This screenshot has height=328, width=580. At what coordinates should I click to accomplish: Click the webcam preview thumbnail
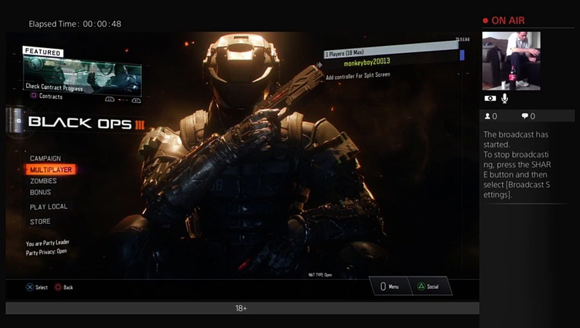click(x=511, y=61)
